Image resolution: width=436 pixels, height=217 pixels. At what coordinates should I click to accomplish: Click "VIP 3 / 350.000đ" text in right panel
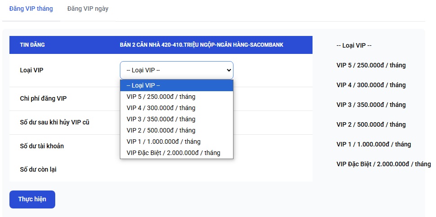point(371,105)
